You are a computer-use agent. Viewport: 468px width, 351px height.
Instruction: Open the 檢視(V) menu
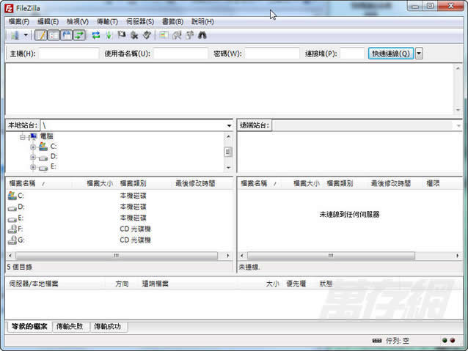[77, 21]
